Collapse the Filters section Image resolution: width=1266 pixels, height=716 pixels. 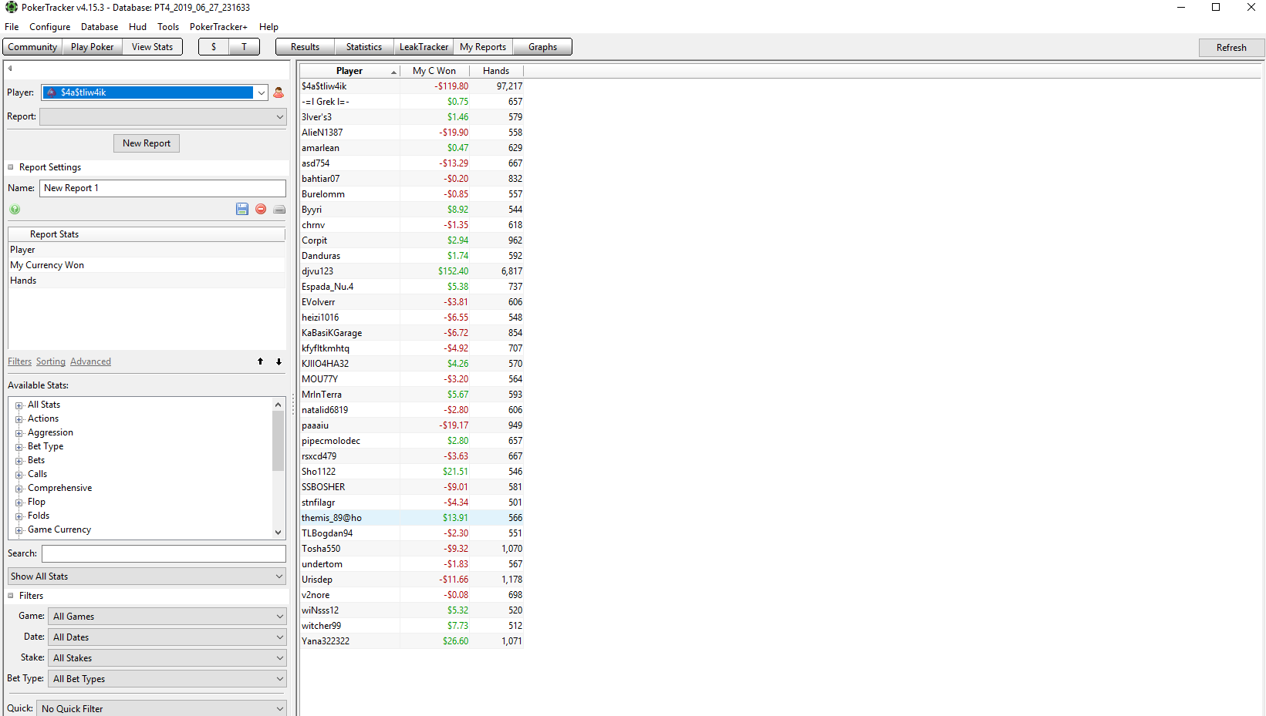click(x=11, y=596)
